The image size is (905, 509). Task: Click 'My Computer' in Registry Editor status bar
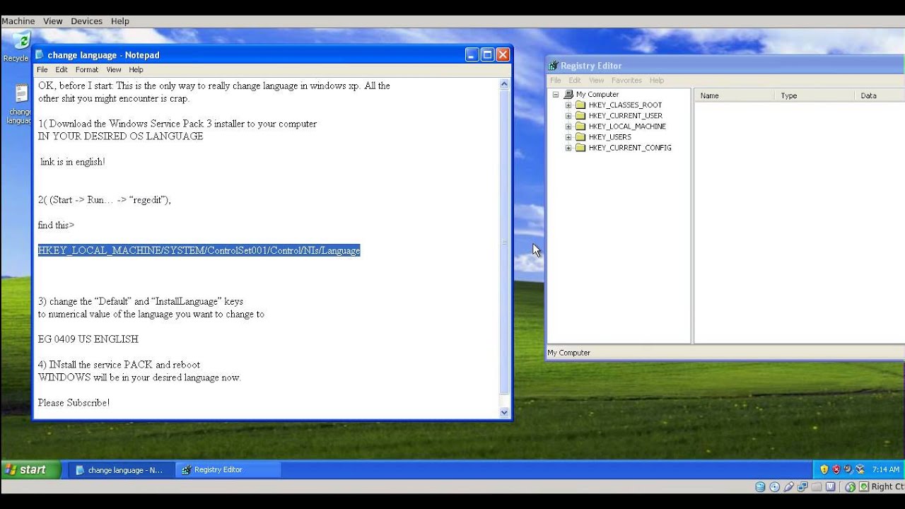(568, 353)
